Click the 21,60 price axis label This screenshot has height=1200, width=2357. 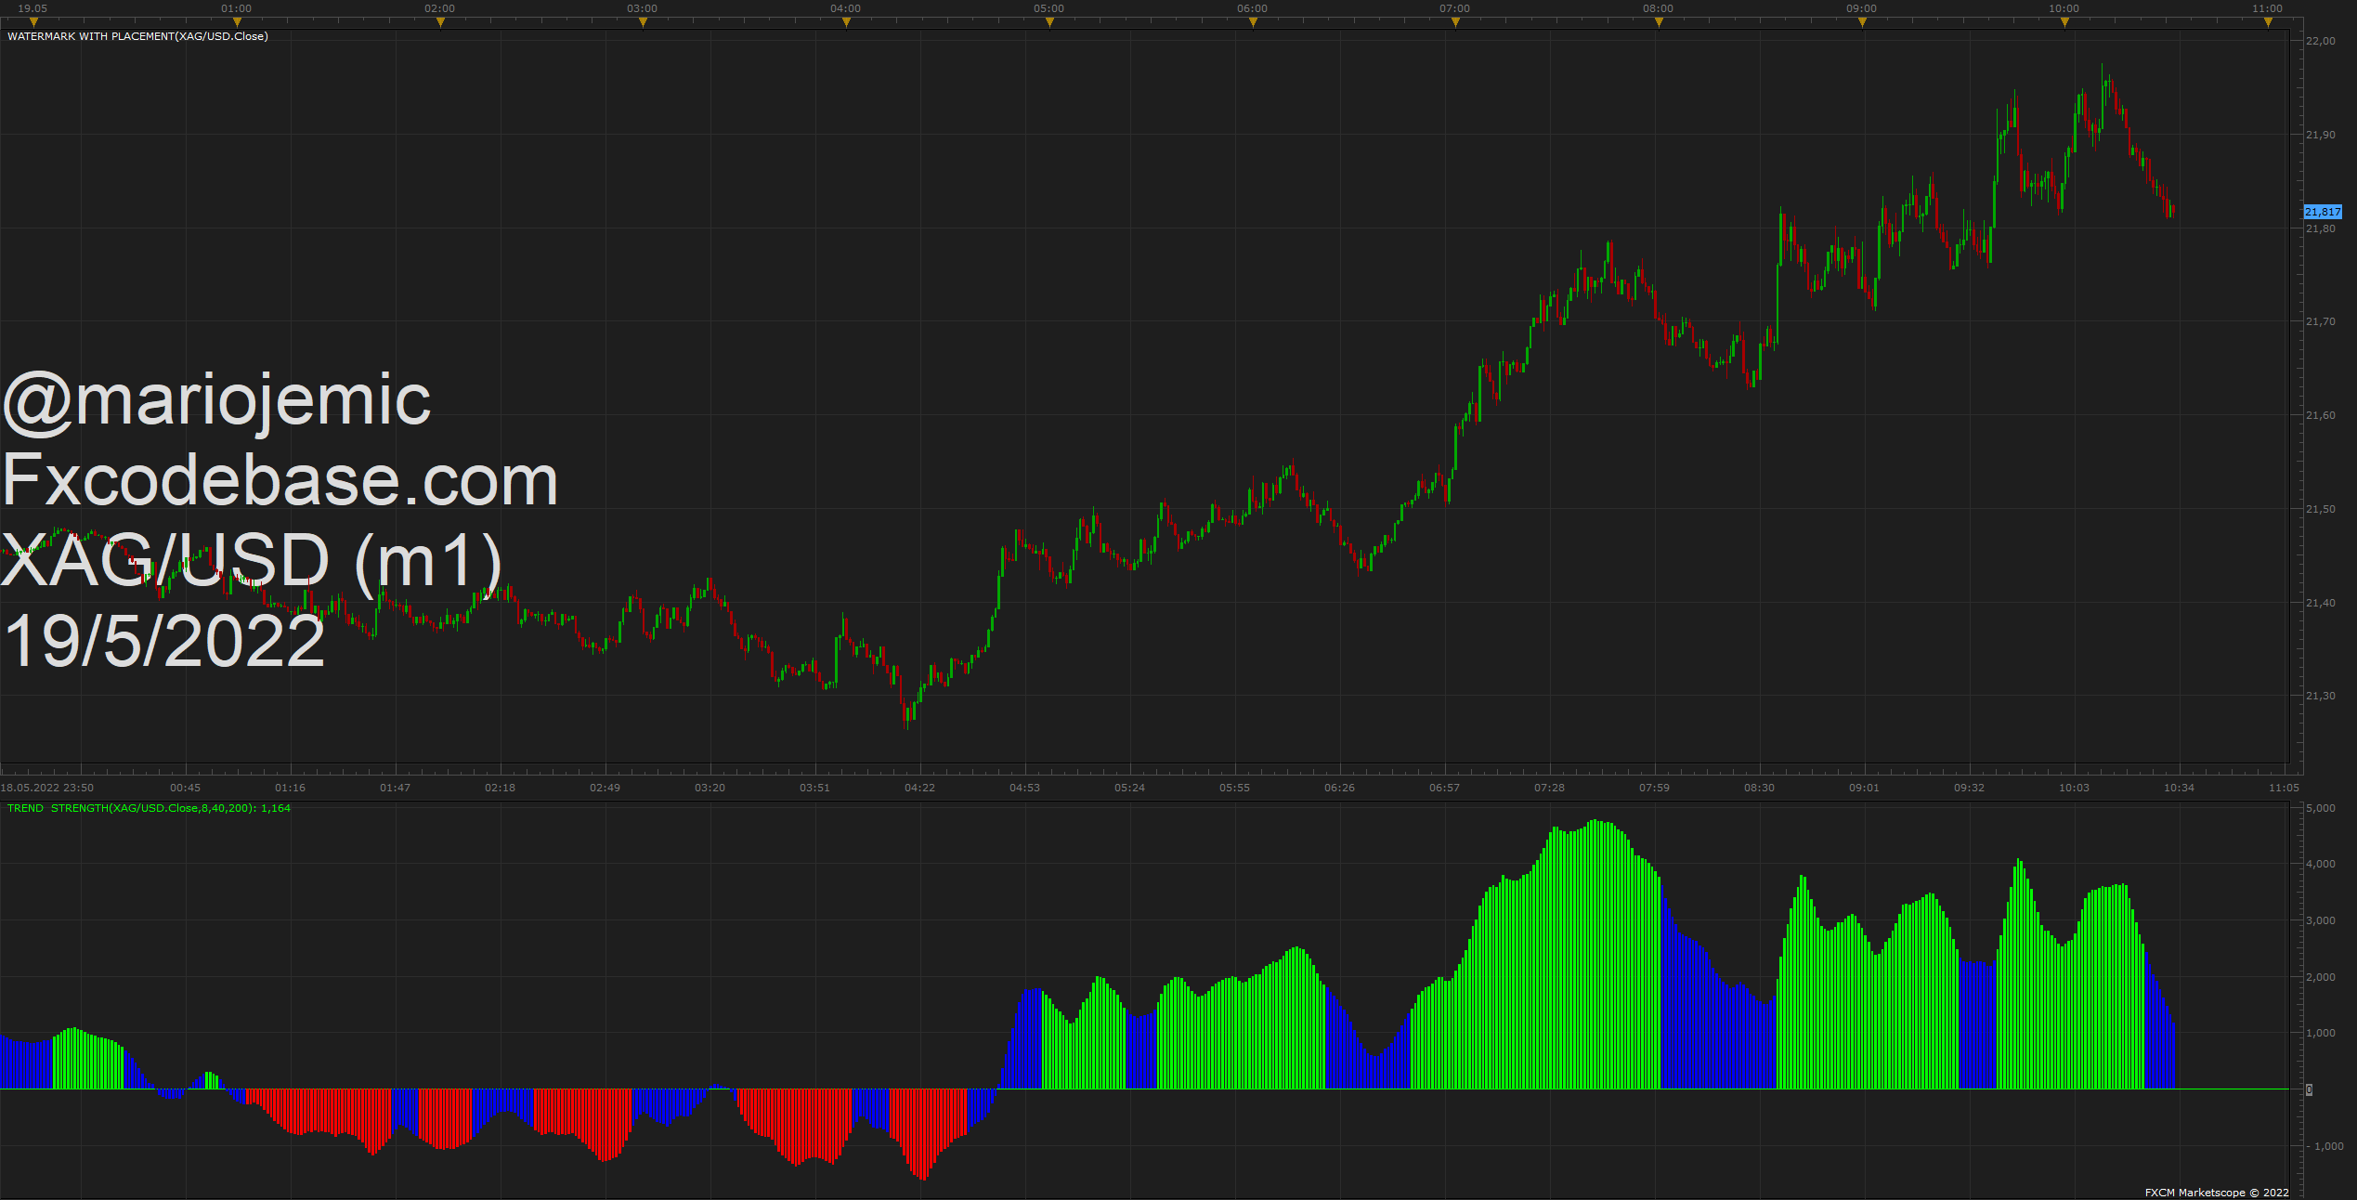pos(2321,415)
